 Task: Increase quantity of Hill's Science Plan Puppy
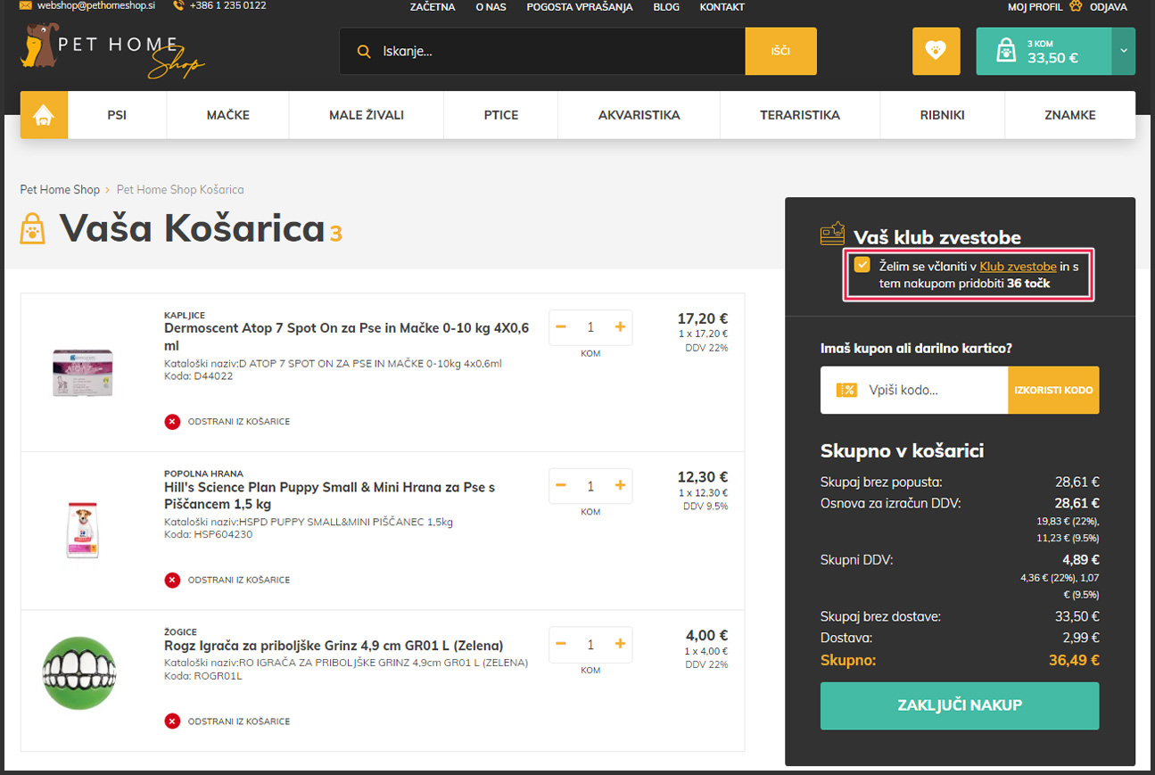620,486
